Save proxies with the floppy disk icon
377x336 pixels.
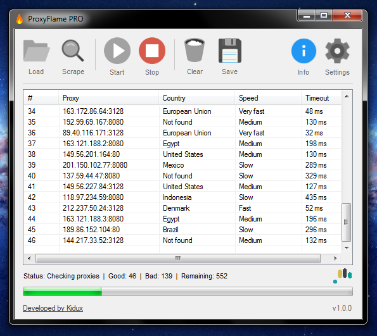tap(230, 51)
